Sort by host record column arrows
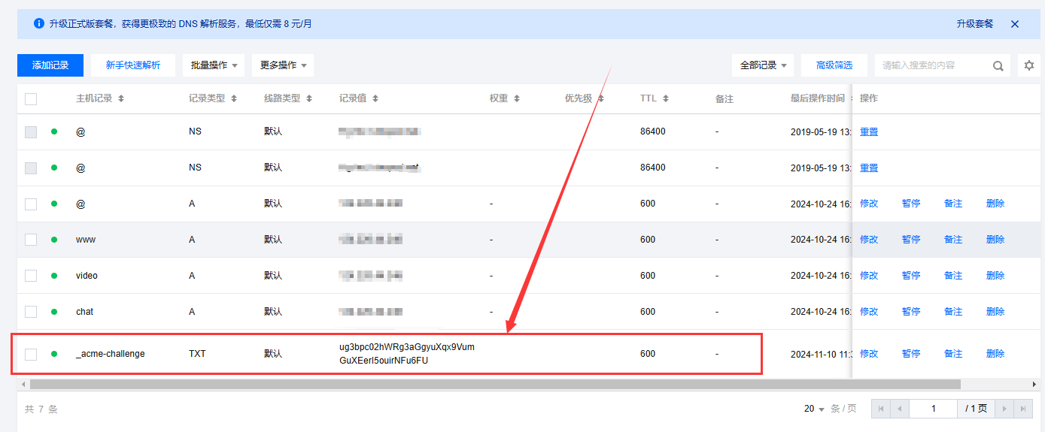The width and height of the screenshot is (1045, 432). coord(121,99)
